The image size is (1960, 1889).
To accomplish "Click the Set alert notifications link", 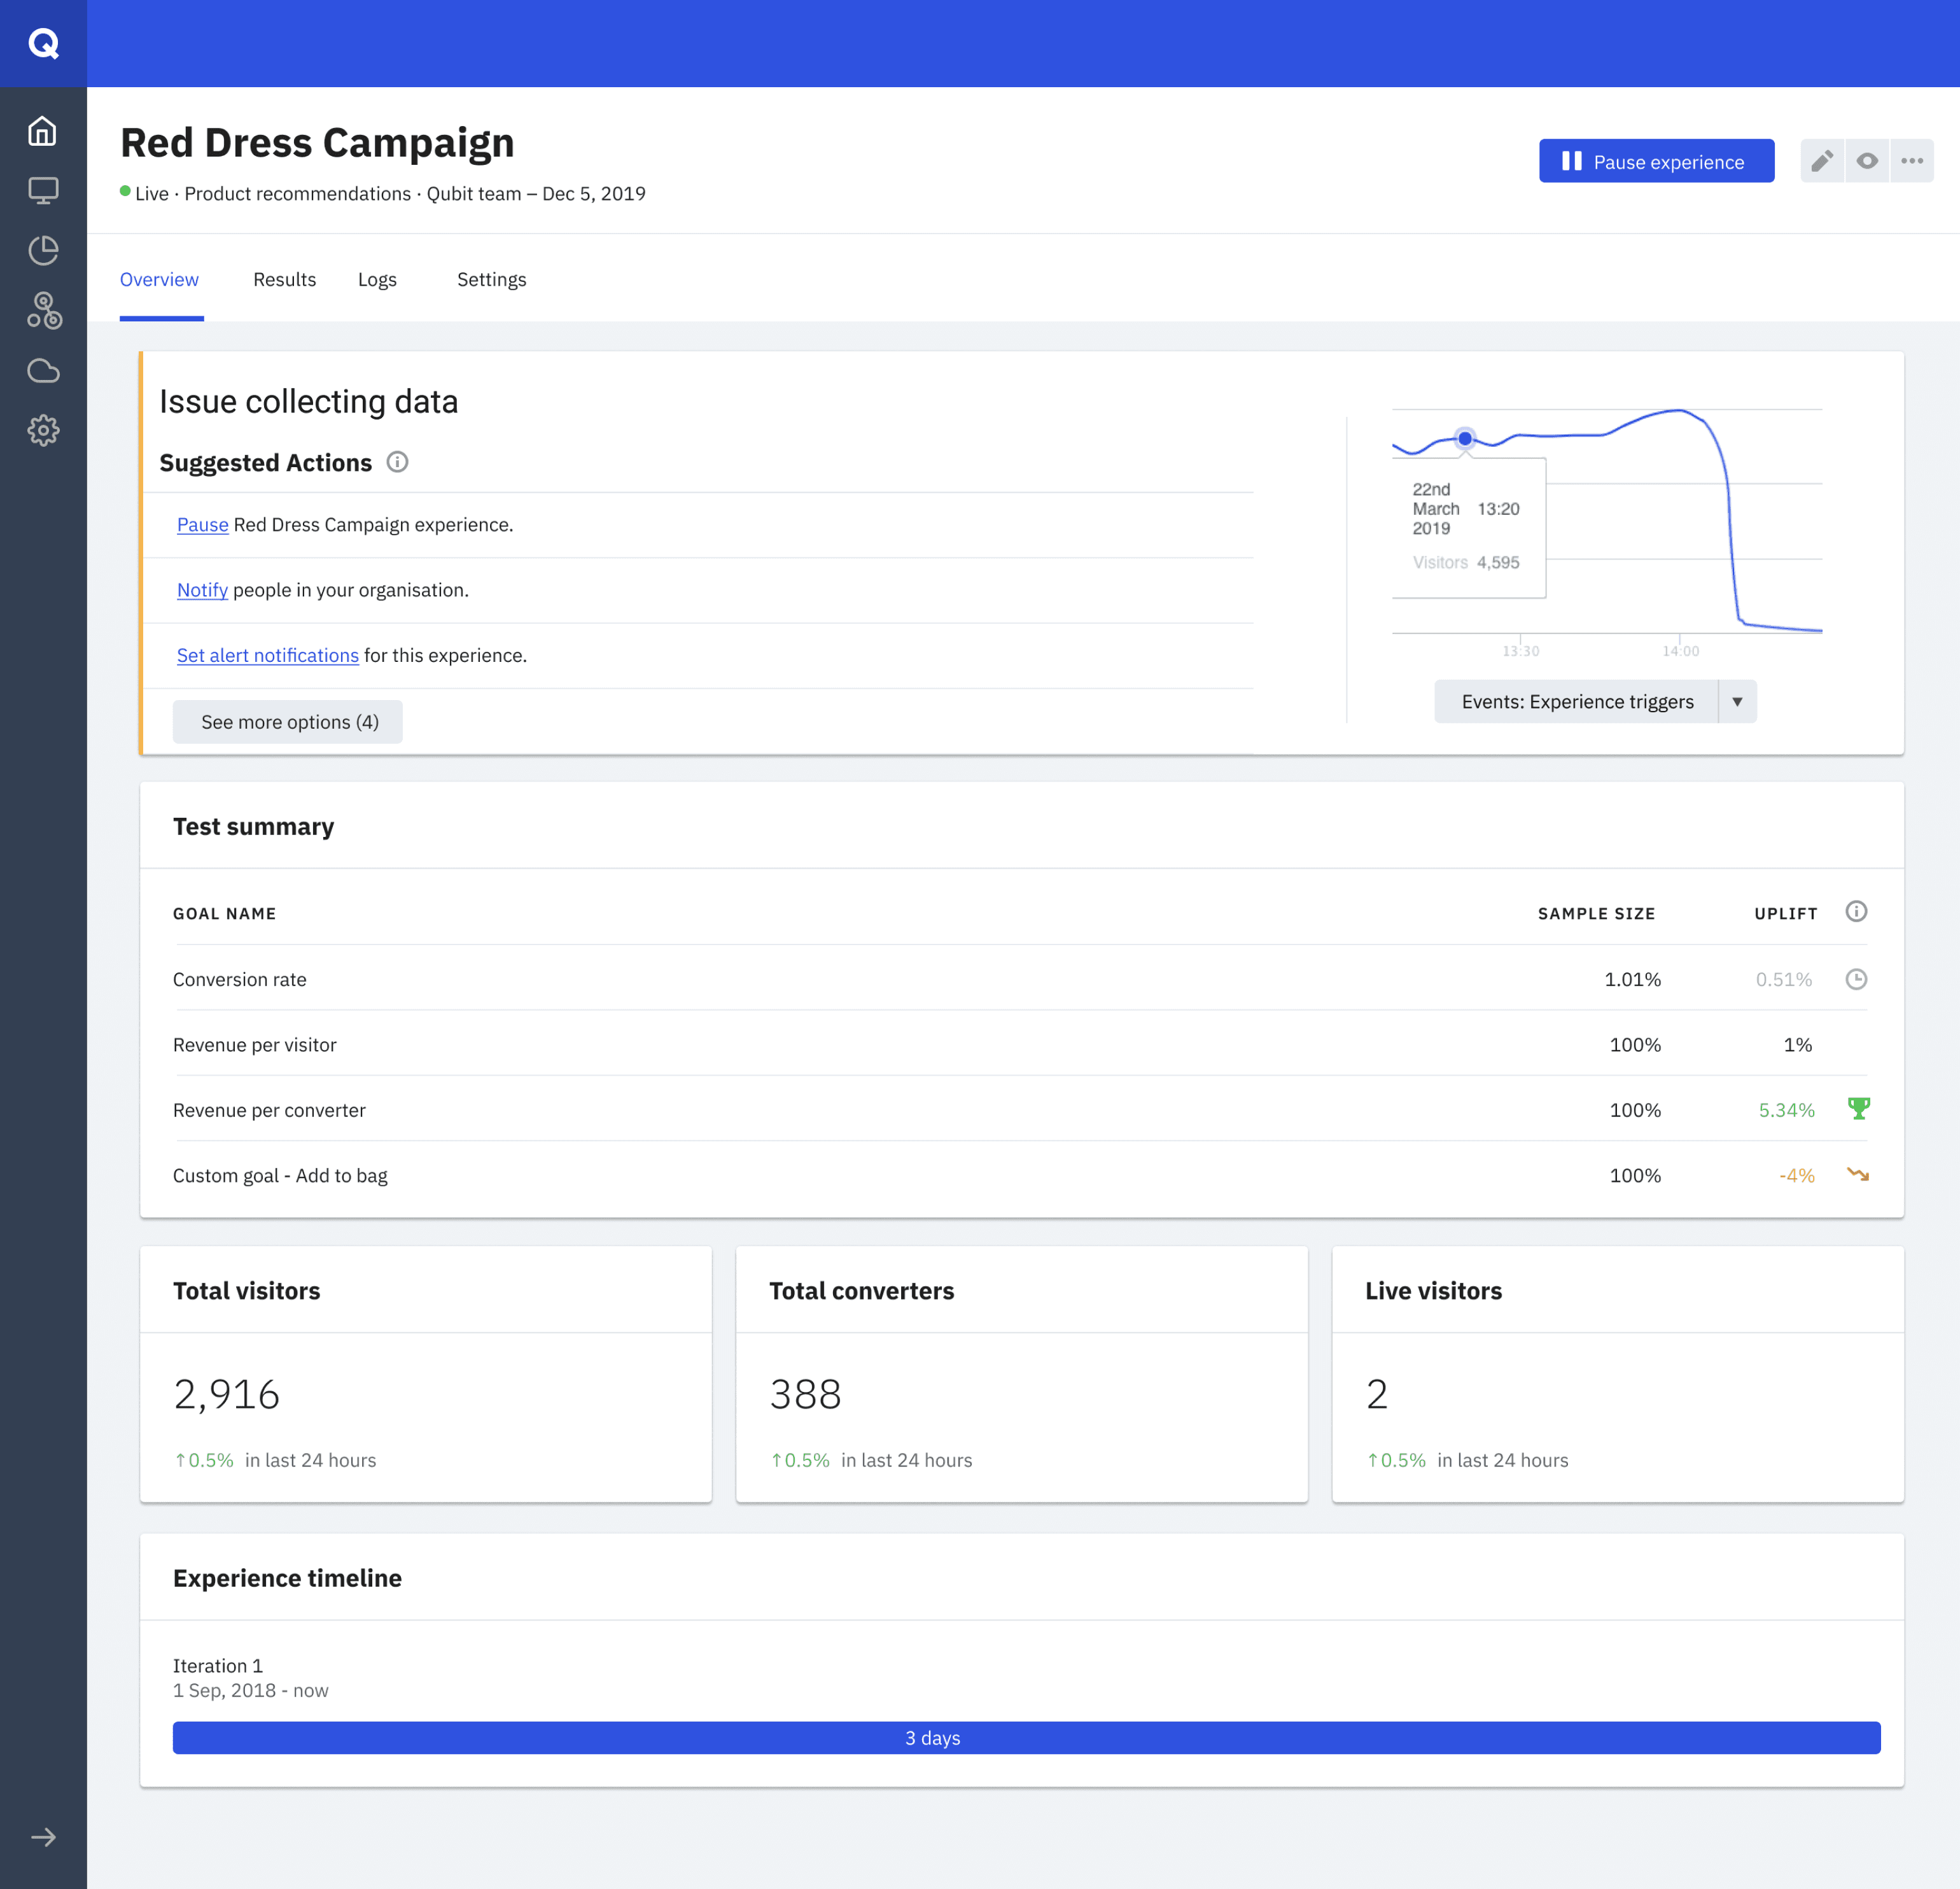I will pos(267,656).
